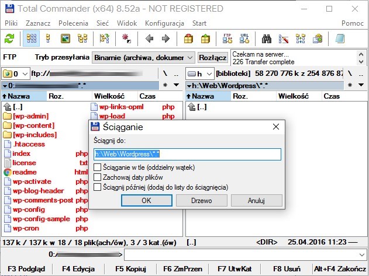Open left panel drive dropdown showing 0
This screenshot has width=369, height=276.
pyautogui.click(x=16, y=74)
